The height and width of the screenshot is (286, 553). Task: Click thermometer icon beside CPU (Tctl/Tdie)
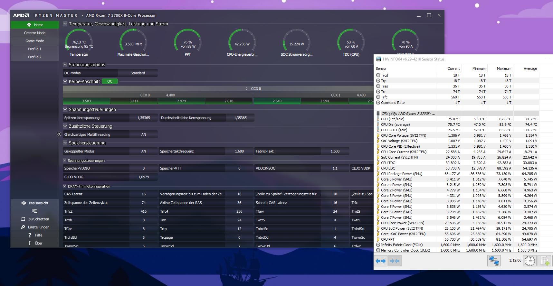click(x=378, y=119)
